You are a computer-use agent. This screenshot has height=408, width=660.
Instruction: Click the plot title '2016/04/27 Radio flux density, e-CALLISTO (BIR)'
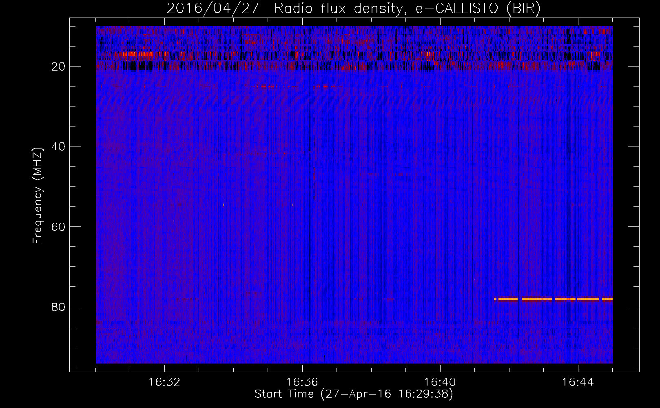click(x=354, y=9)
